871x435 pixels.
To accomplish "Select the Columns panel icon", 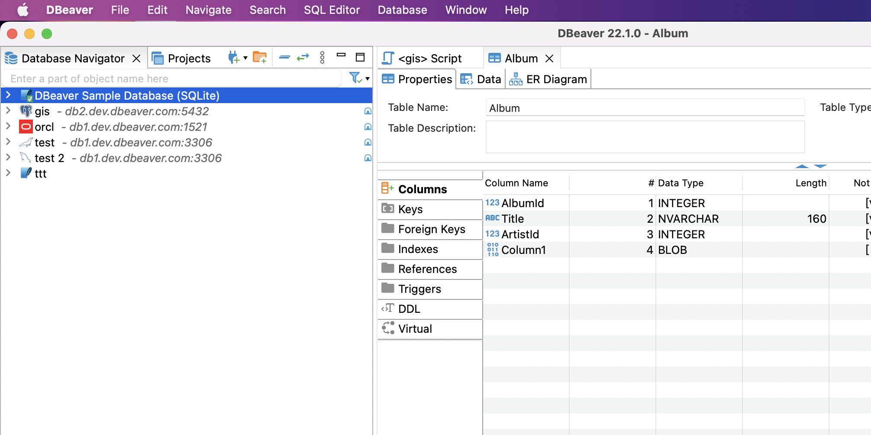I will 387,188.
